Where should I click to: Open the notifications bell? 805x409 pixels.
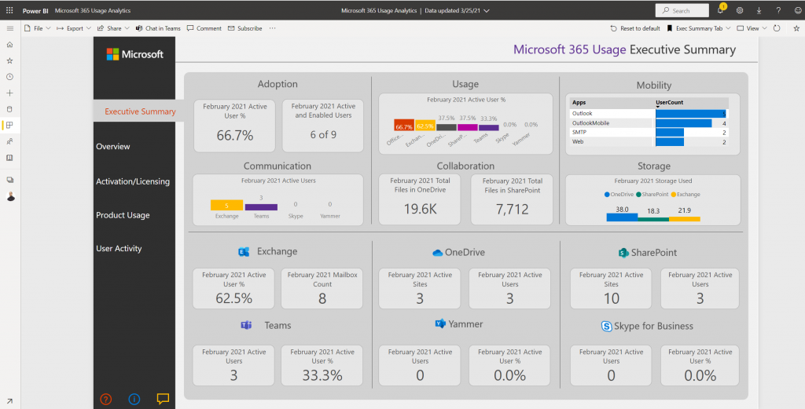click(721, 10)
